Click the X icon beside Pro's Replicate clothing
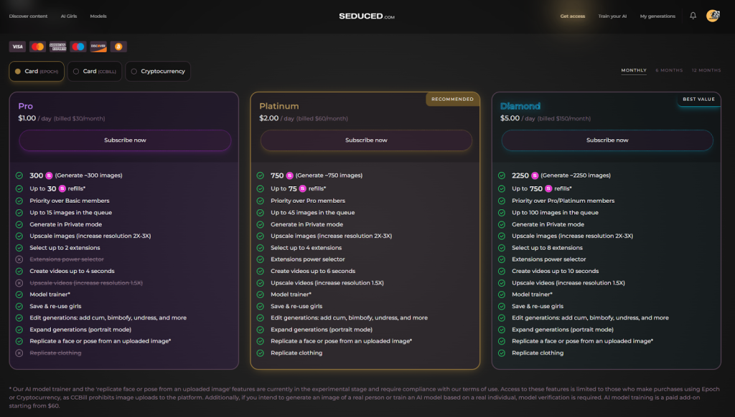This screenshot has height=417, width=735. tap(19, 353)
